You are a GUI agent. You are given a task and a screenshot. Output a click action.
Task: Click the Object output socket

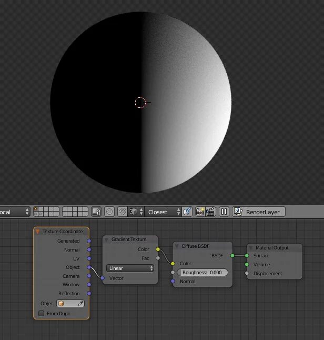point(89,267)
